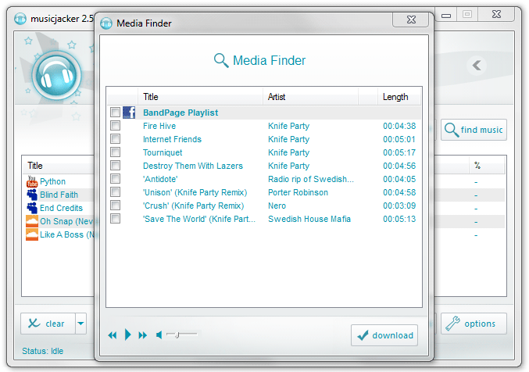Check the 'Save The World' checkbox
Image resolution: width=529 pixels, height=372 pixels.
click(x=115, y=219)
